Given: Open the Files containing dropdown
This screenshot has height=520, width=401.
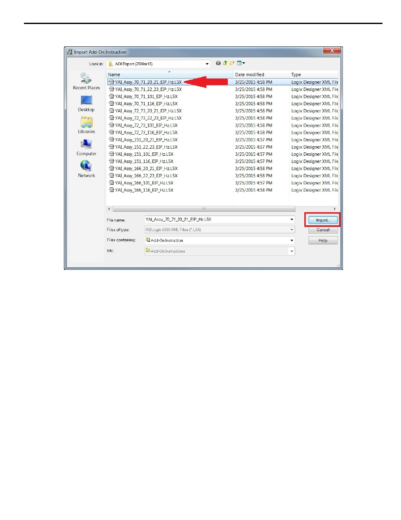Looking at the screenshot, I should point(292,240).
